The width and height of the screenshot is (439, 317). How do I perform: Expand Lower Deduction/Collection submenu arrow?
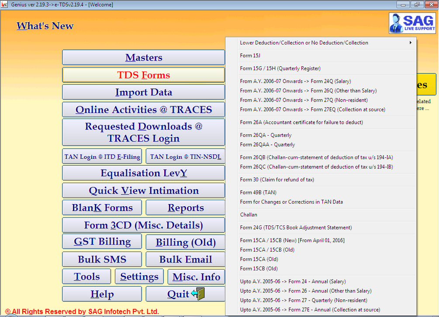(x=411, y=42)
